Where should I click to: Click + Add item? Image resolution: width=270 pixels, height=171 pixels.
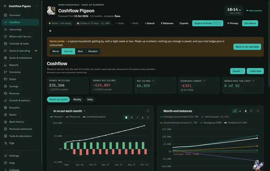click(x=255, y=71)
